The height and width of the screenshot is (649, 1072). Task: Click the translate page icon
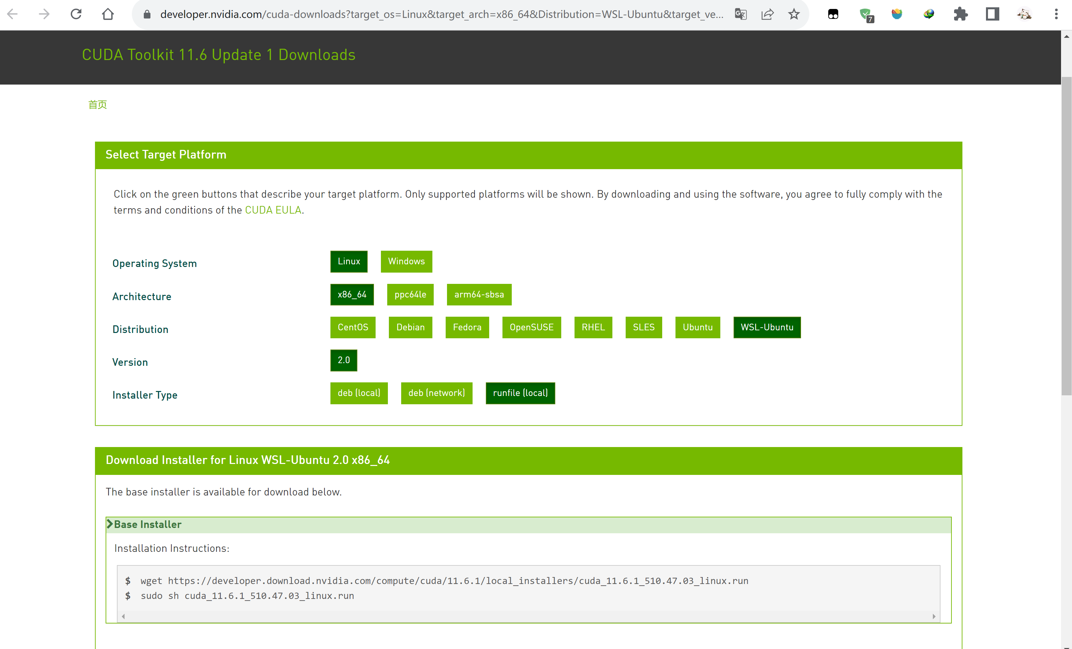pyautogui.click(x=741, y=14)
